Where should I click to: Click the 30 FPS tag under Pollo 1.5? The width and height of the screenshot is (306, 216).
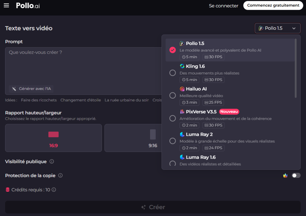click(213, 57)
